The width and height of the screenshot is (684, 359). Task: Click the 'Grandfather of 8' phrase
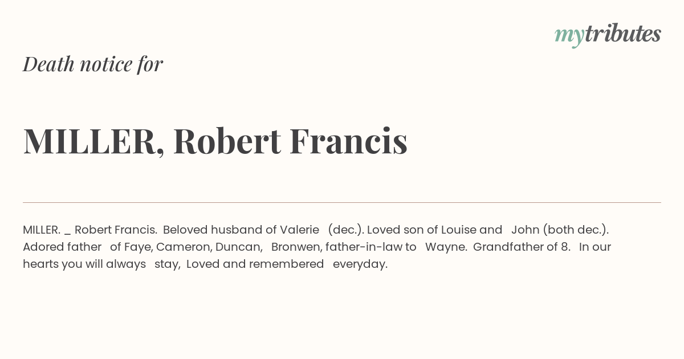coord(520,247)
